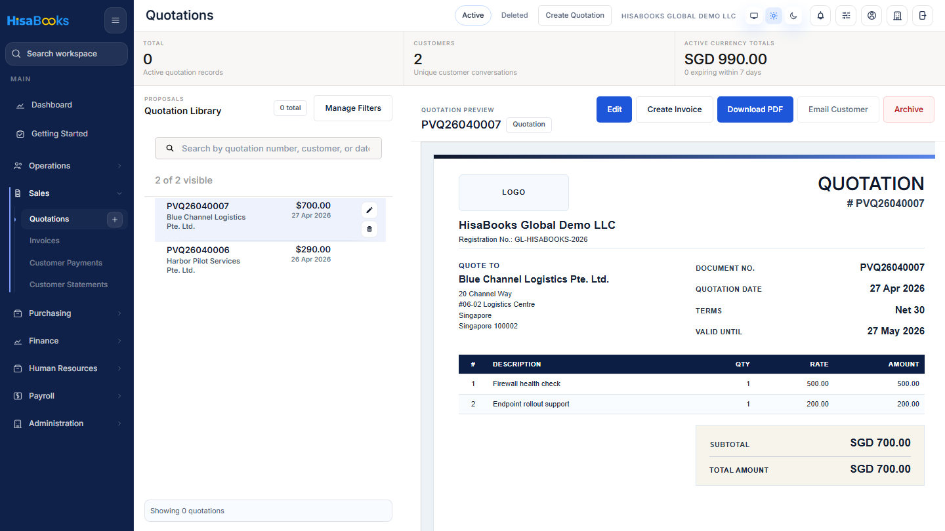This screenshot has height=531, width=945.
Task: Switch to system display theme
Action: (754, 16)
